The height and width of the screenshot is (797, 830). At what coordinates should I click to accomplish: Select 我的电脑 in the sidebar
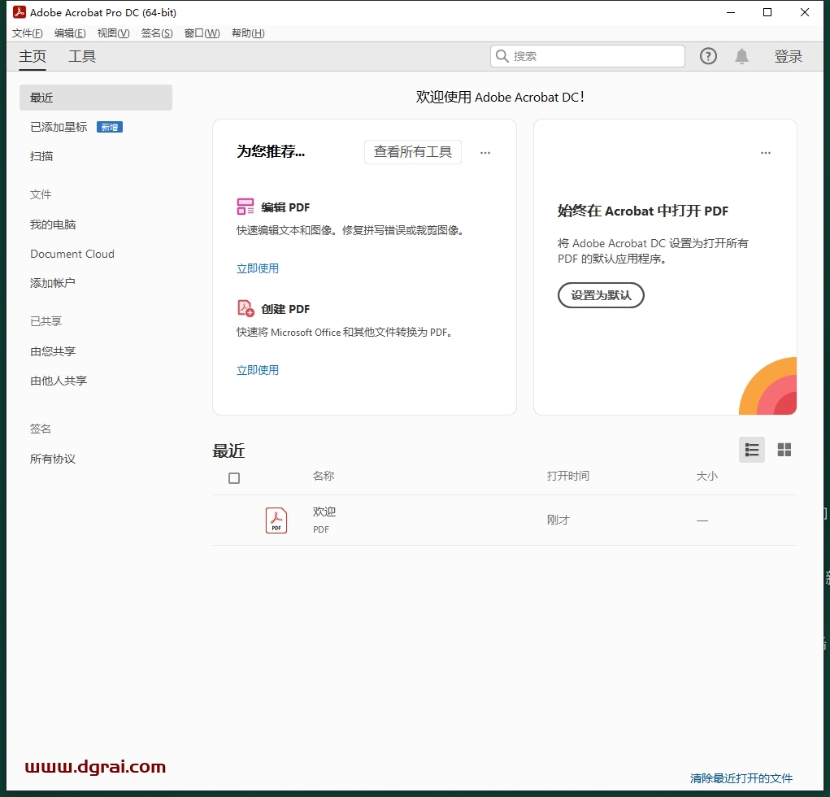(53, 224)
